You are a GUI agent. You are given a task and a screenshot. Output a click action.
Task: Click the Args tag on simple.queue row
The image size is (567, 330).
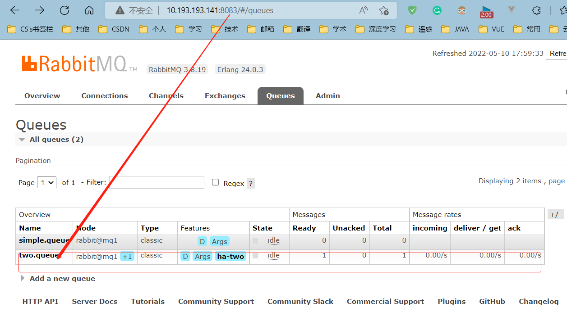219,242
